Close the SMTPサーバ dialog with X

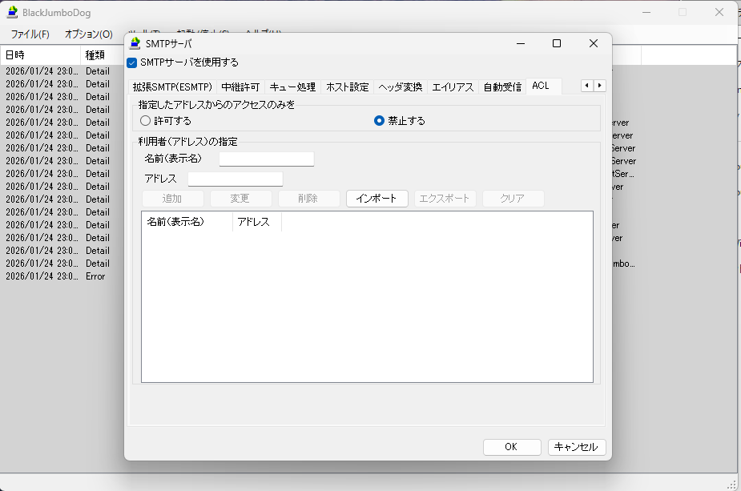(x=594, y=44)
